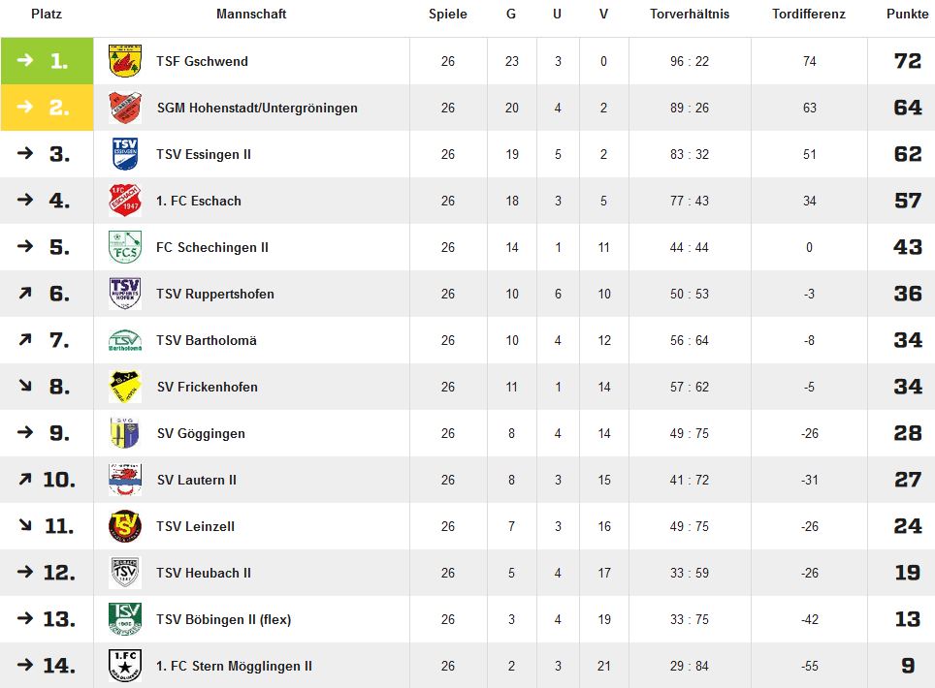Click the 1. FC Eschach red logo
This screenshot has height=688, width=935.
(125, 201)
